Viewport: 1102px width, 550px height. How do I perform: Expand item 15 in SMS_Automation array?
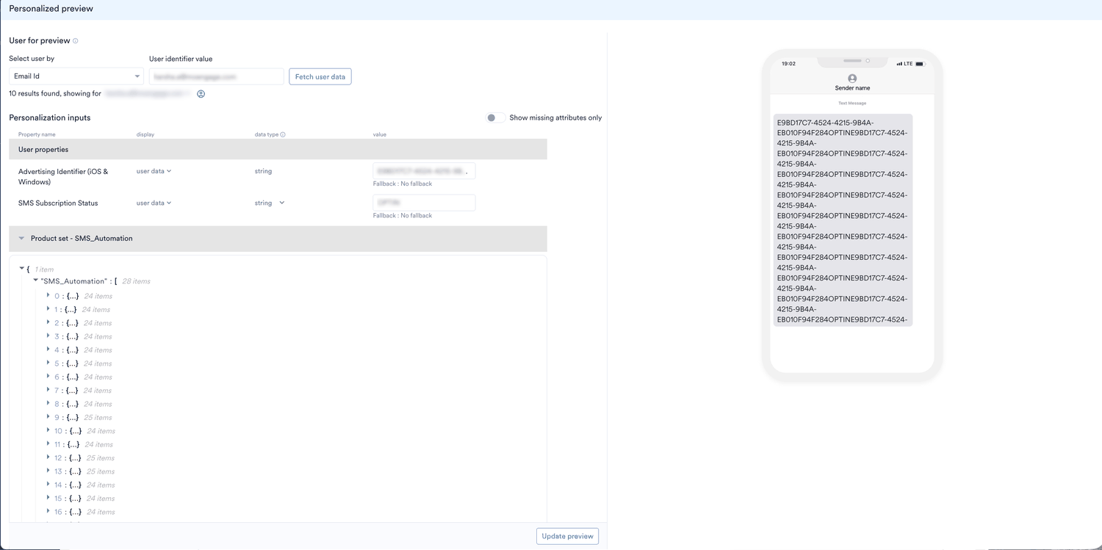pyautogui.click(x=48, y=498)
